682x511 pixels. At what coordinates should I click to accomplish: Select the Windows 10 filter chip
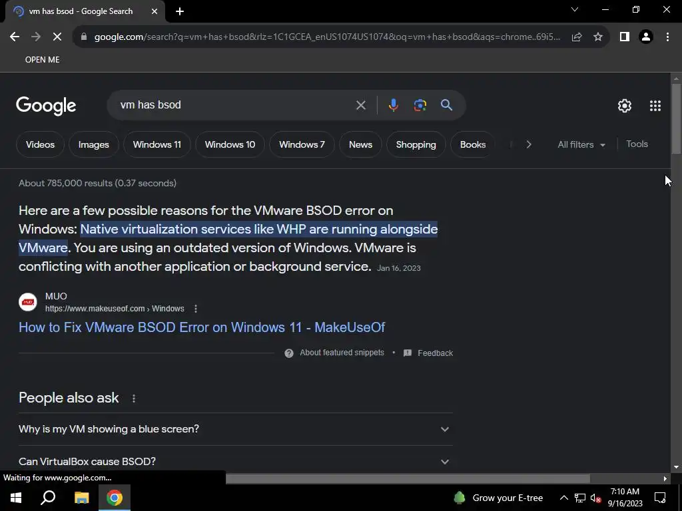pos(230,144)
